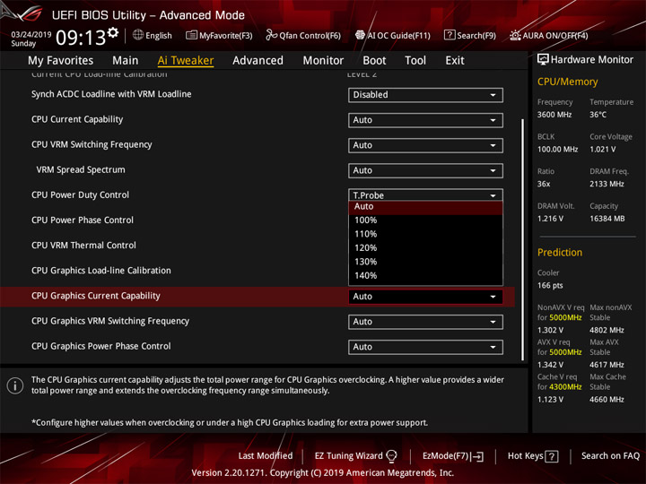Open My Favorites tab
Screen dimensions: 646x484
(x=61, y=61)
